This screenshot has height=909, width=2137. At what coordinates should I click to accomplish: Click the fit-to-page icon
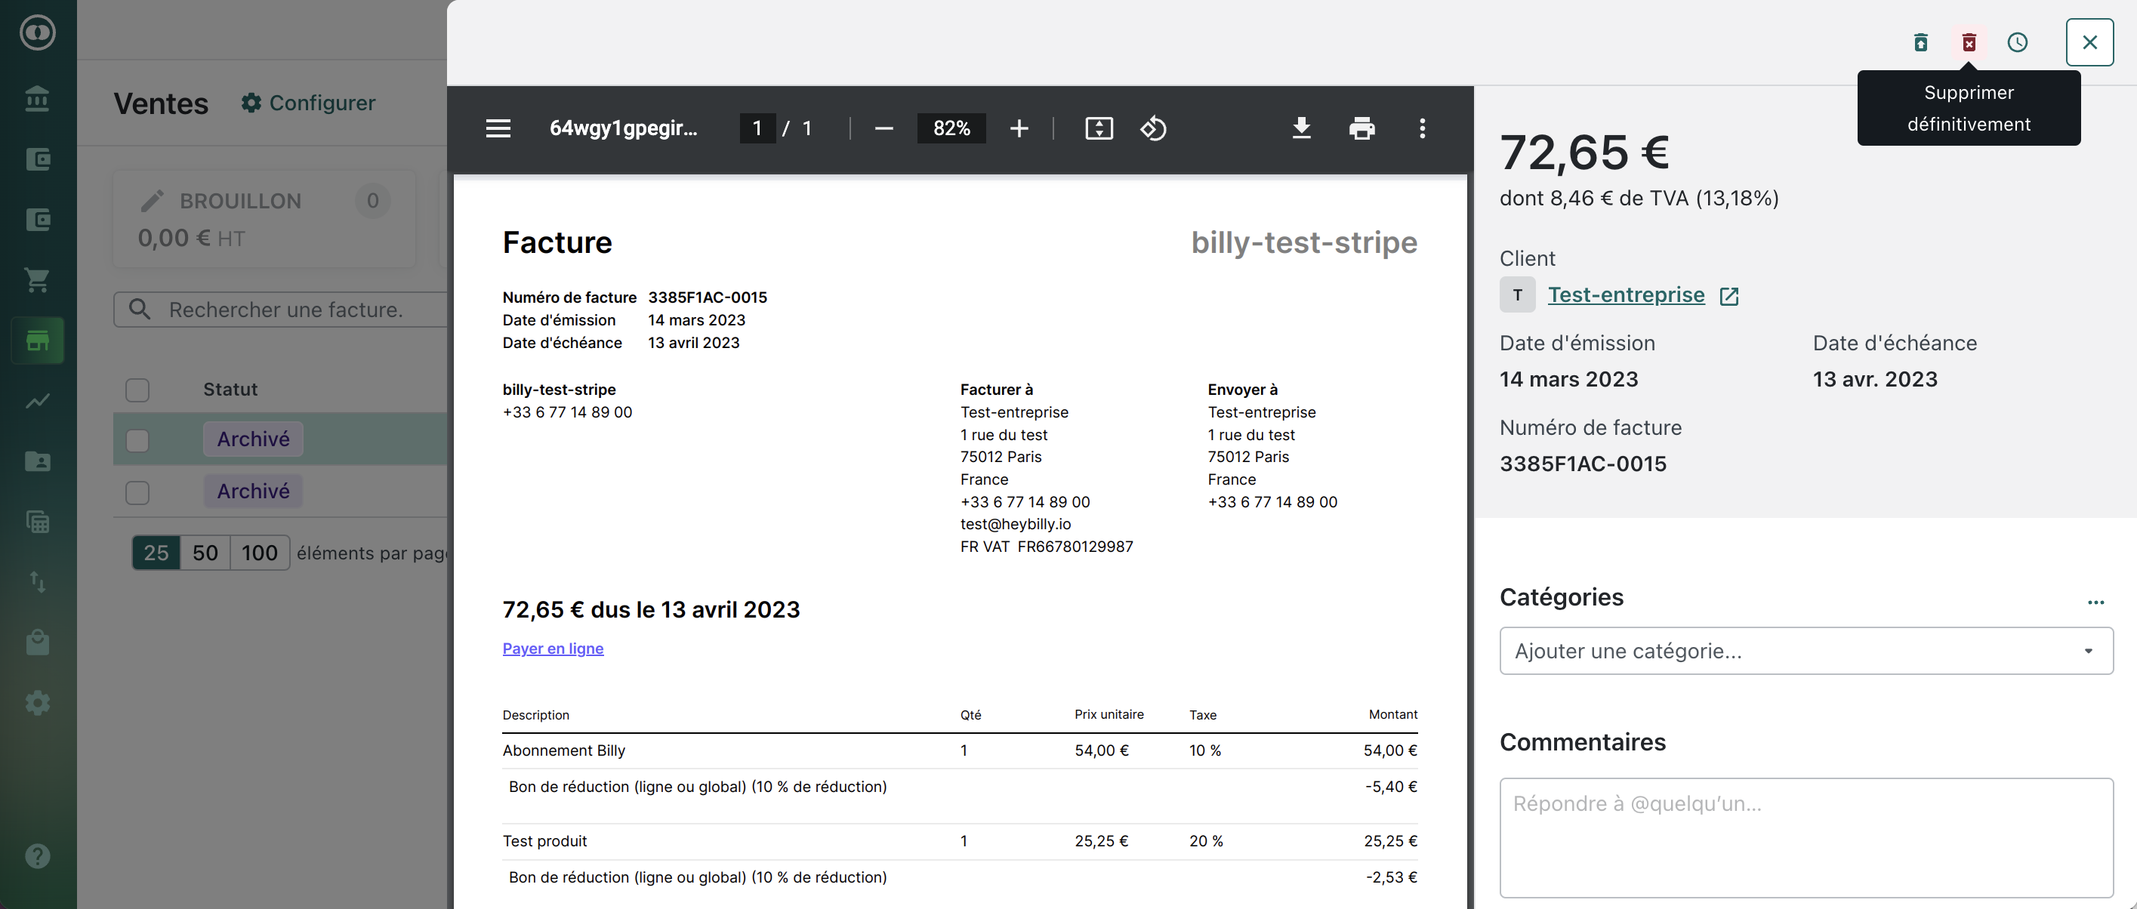coord(1099,128)
